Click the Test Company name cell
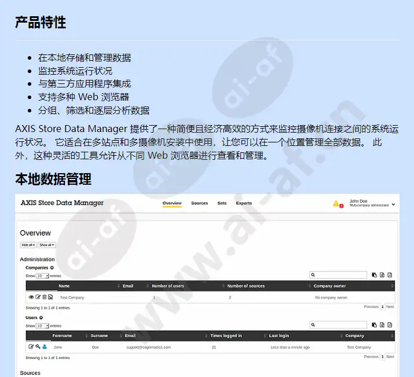 [72, 298]
